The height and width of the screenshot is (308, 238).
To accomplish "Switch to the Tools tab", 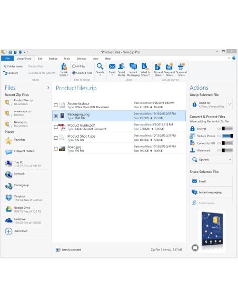I will click(67, 59).
